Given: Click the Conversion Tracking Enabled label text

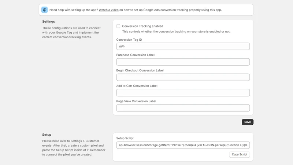Looking at the screenshot, I should coord(142,26).
